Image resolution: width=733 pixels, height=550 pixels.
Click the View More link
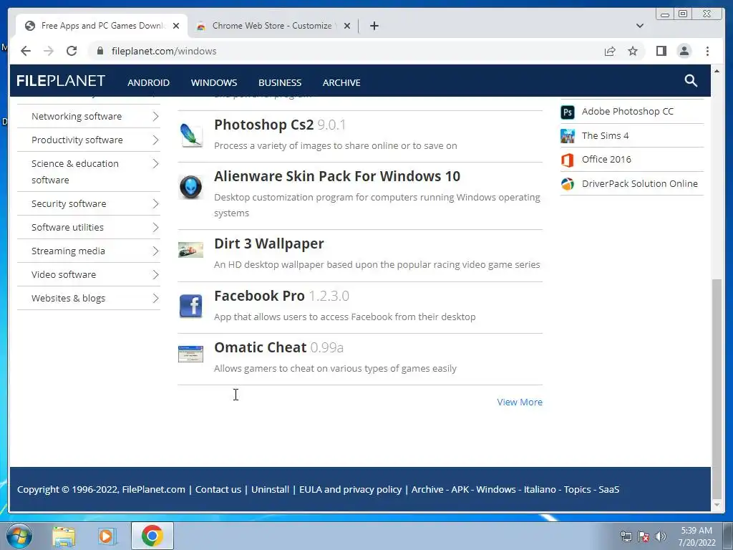coord(520,402)
